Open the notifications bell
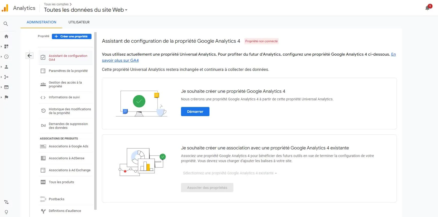Screen dimensions: 438x217 click(427, 8)
